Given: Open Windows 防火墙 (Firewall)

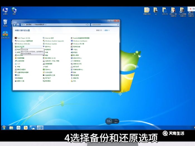Looking at the screenshot, I should (77, 44).
